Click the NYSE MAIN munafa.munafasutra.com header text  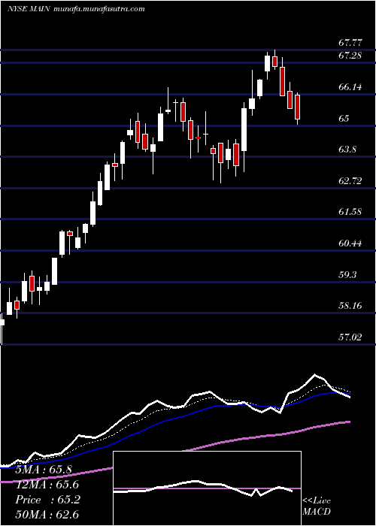point(76,9)
